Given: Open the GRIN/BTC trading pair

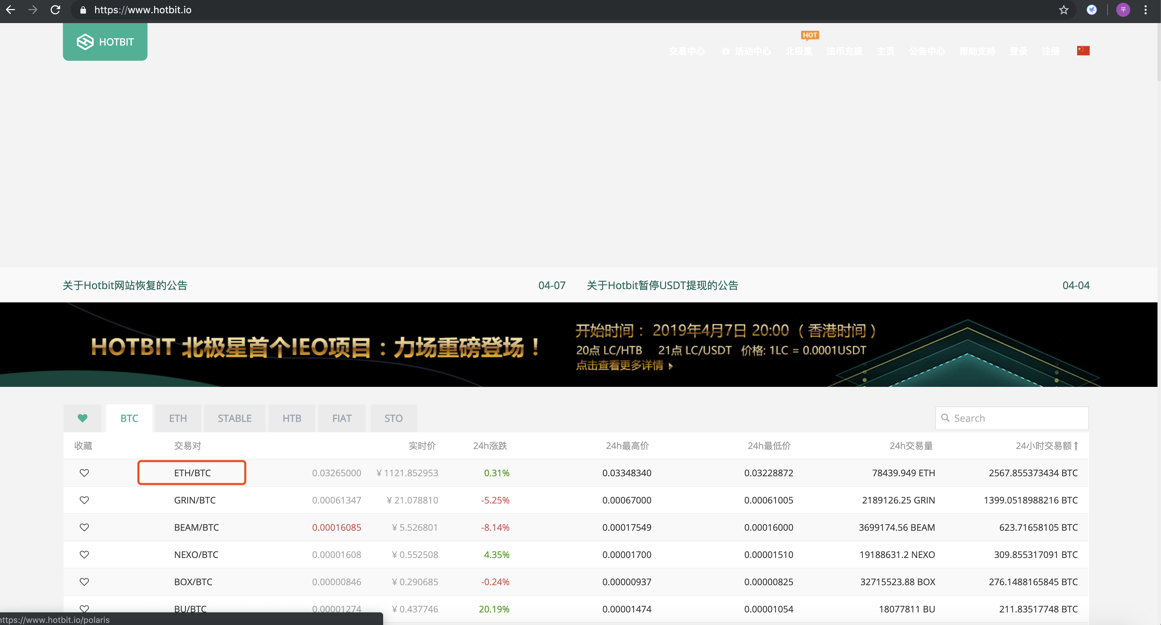Looking at the screenshot, I should pos(195,500).
